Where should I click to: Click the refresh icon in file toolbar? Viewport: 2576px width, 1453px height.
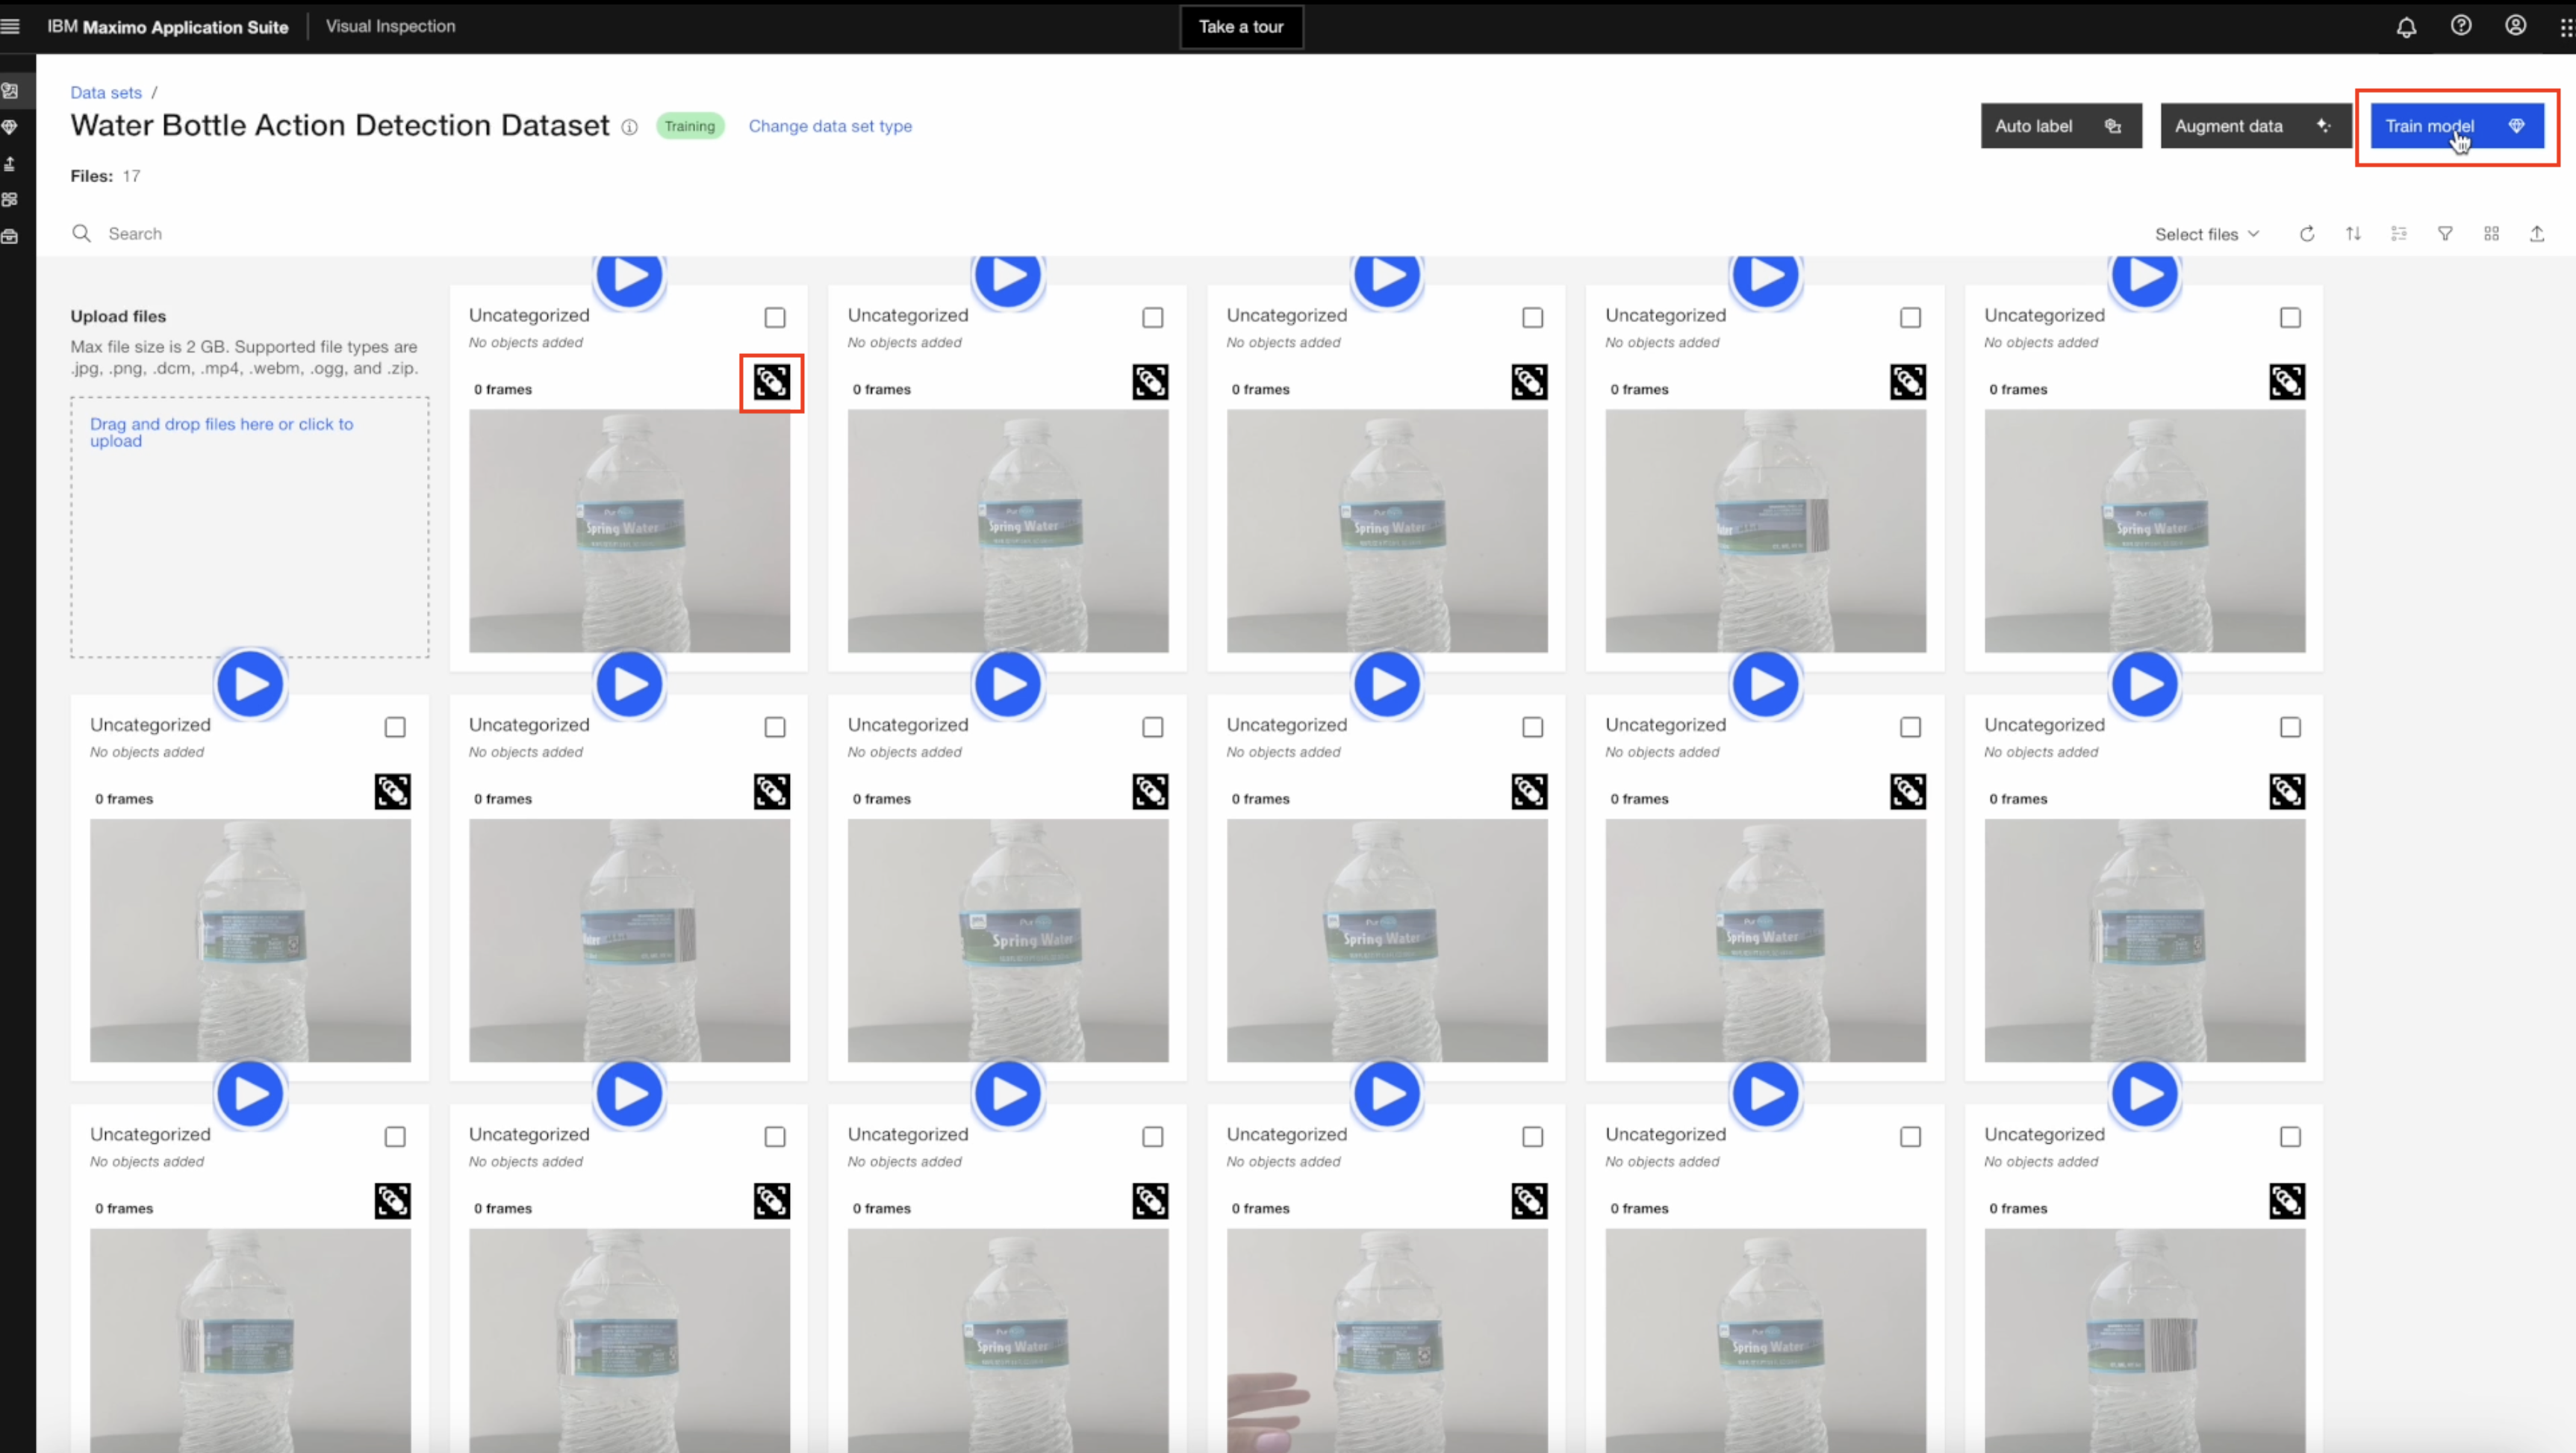tap(2307, 234)
